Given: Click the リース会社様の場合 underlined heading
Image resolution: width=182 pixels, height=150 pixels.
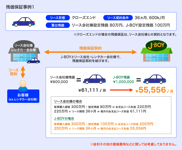Looking at the screenshot, I should coord(68,102).
